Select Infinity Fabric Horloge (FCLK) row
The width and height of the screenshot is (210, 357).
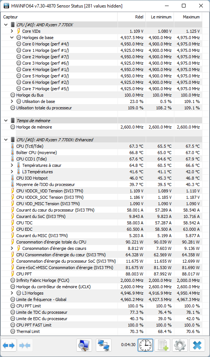tap(102, 280)
